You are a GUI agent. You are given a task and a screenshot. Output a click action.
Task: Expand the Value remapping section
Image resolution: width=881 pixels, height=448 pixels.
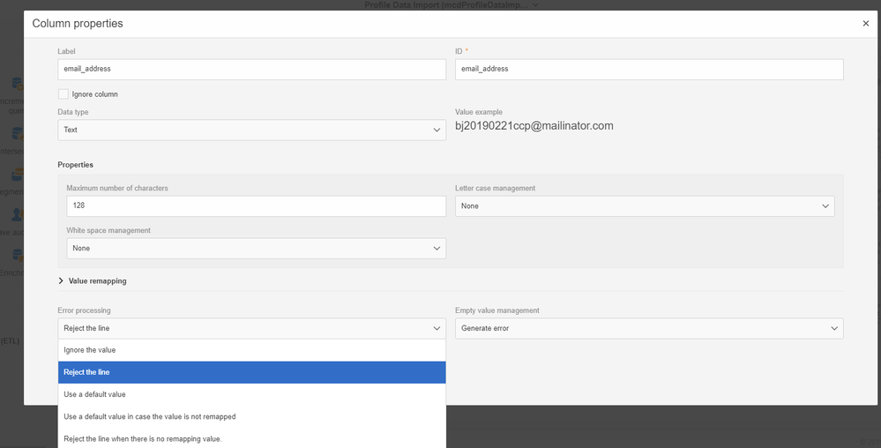click(x=92, y=280)
